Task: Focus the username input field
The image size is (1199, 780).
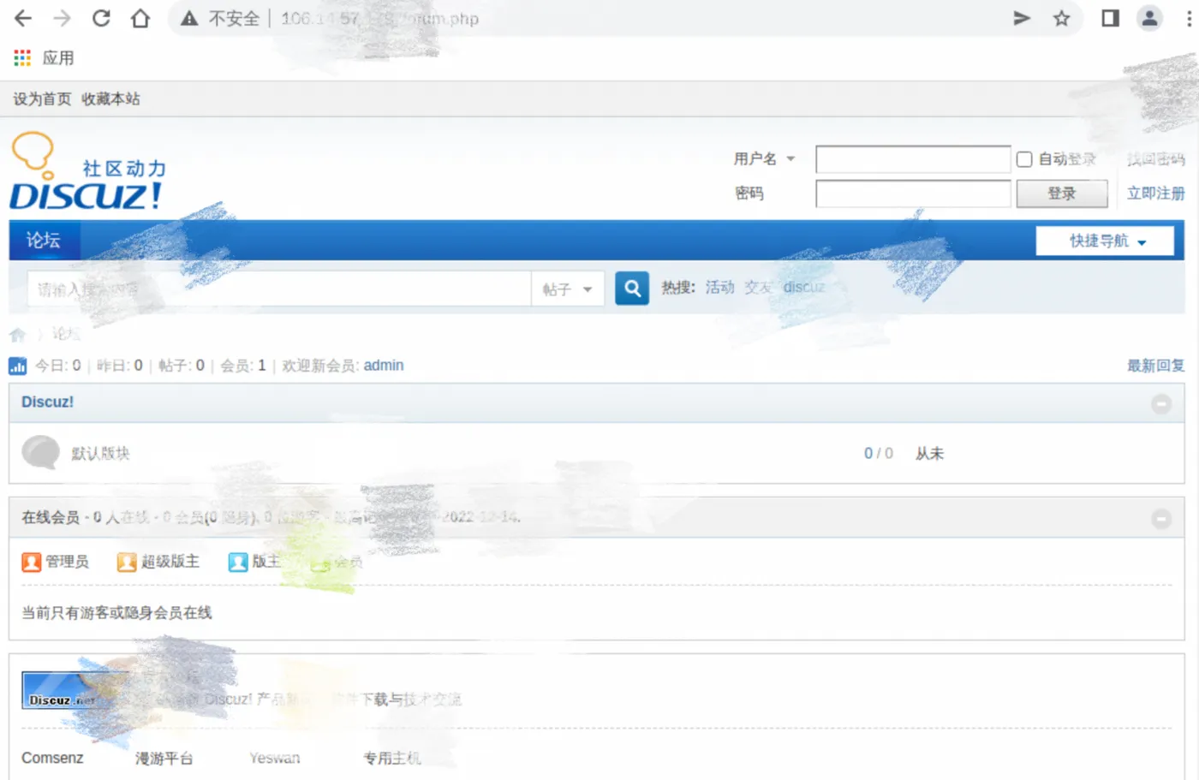Action: tap(913, 159)
